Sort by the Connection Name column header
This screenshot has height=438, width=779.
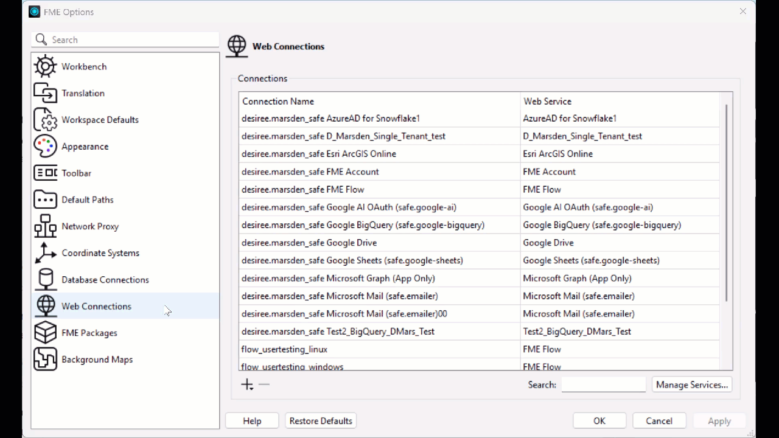point(380,101)
